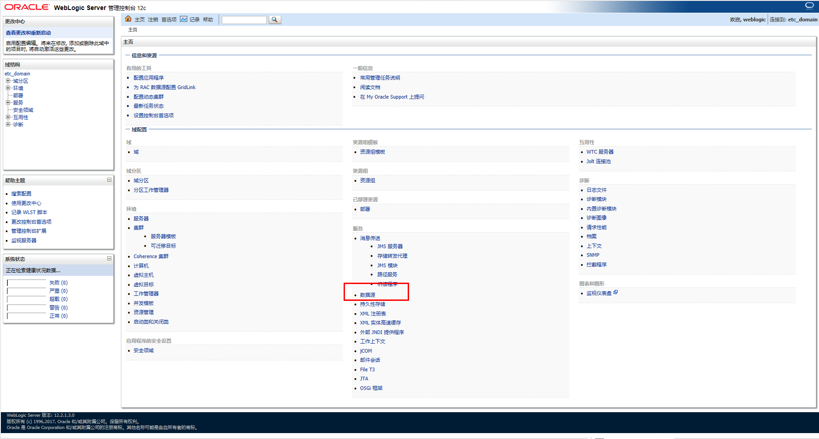Click the 记录 recording icon in toolbar
819x439 pixels.
(184, 19)
